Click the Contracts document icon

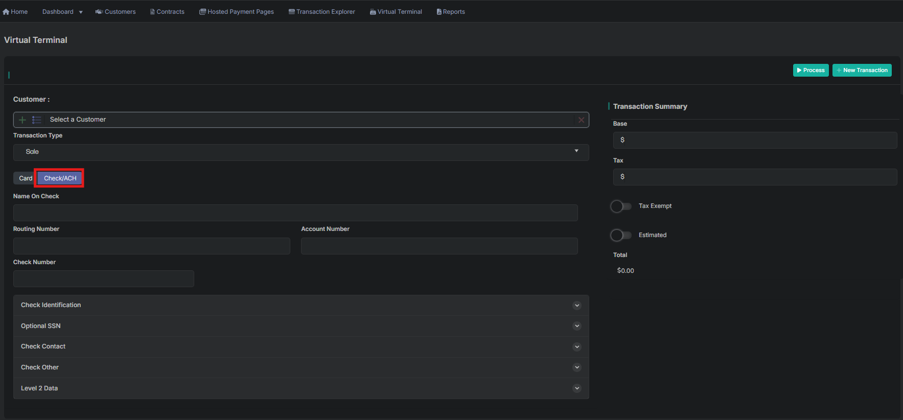pos(152,12)
